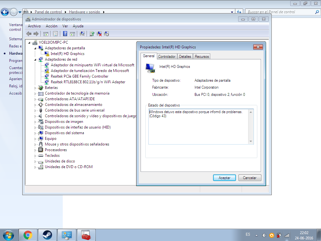Collapse Adaptadores de pantalla category
This screenshot has width=321, height=241.
[x=35, y=48]
